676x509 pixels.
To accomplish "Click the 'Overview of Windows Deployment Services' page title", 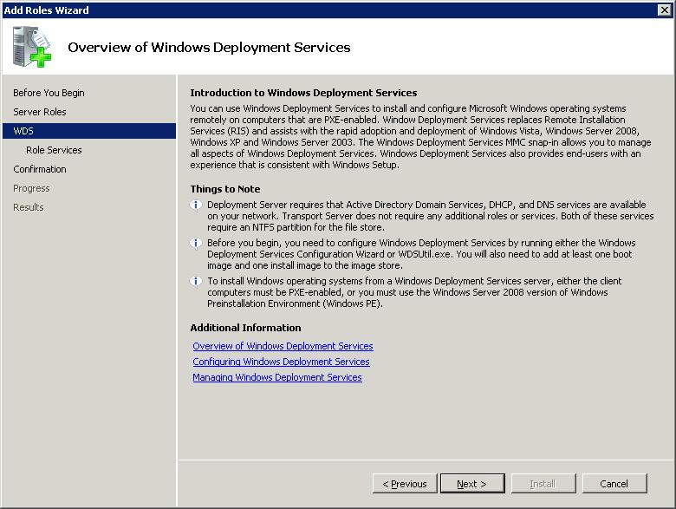I will (209, 47).
